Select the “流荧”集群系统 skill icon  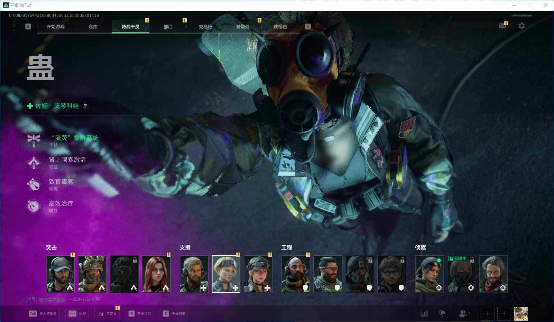pyautogui.click(x=34, y=141)
